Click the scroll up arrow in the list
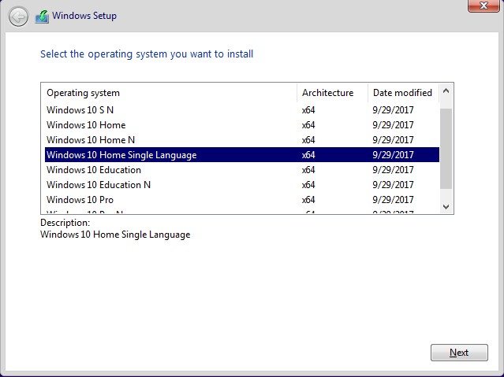The image size is (504, 377). 446,91
